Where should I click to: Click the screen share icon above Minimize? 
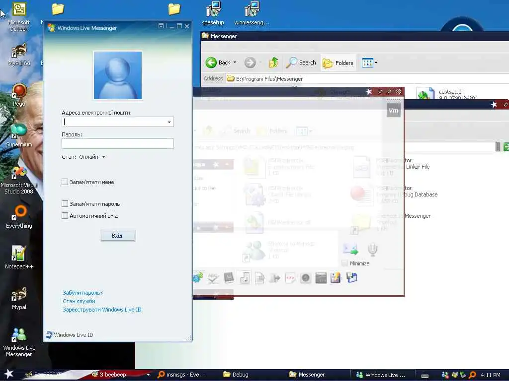[350, 250]
